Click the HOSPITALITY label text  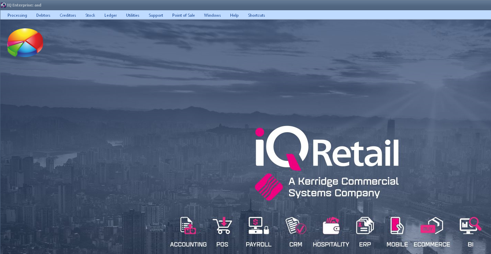(x=331, y=244)
